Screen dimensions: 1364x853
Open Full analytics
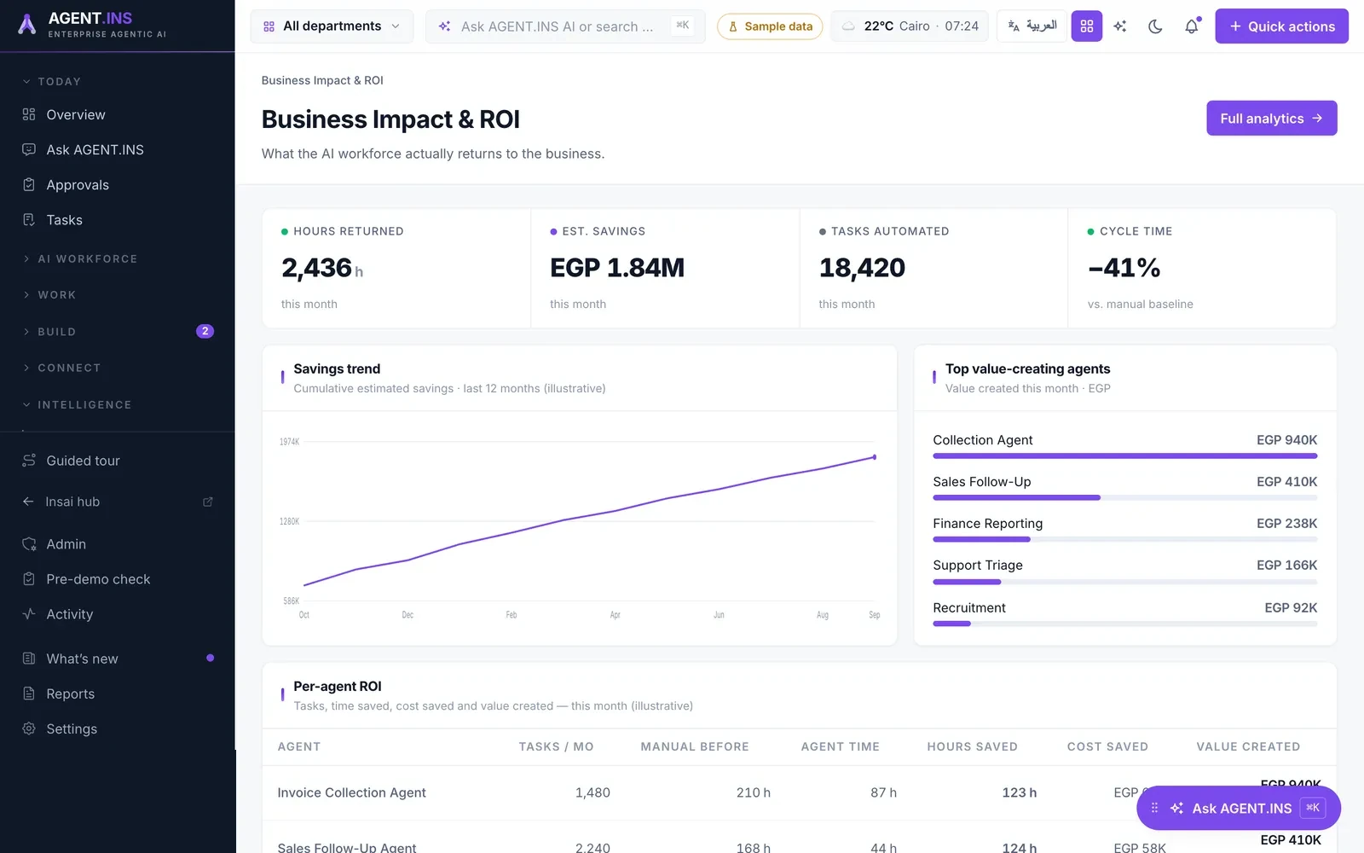point(1271,119)
